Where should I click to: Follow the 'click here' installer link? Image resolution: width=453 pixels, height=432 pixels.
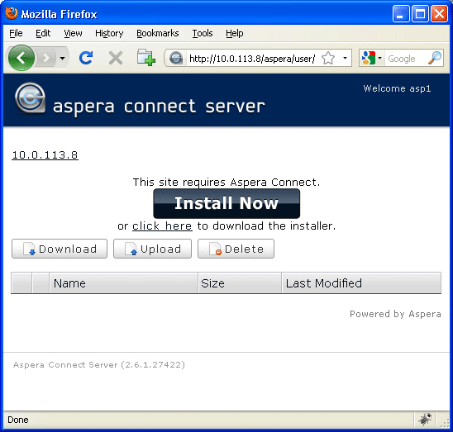tap(162, 225)
